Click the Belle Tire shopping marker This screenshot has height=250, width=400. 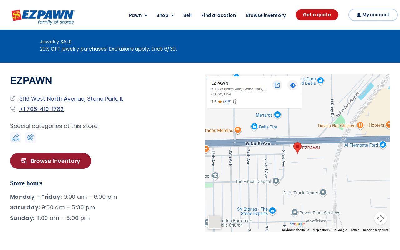point(254,127)
